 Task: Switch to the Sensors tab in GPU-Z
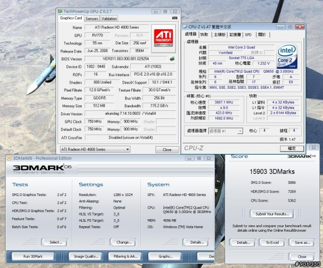(x=92, y=19)
